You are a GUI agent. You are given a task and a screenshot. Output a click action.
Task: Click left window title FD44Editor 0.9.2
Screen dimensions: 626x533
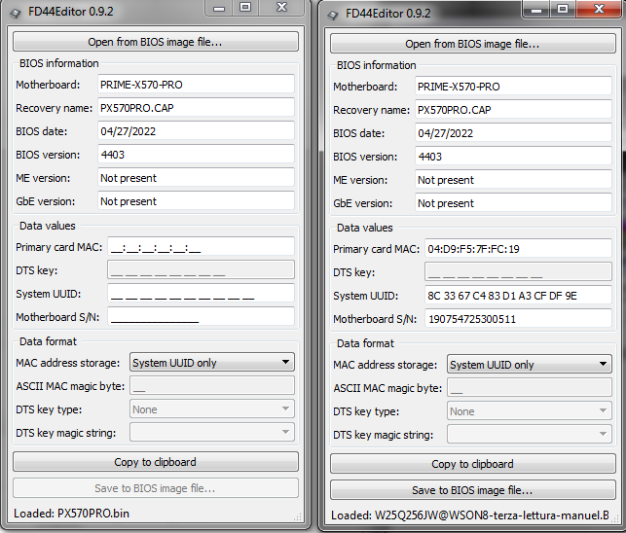[x=71, y=12]
